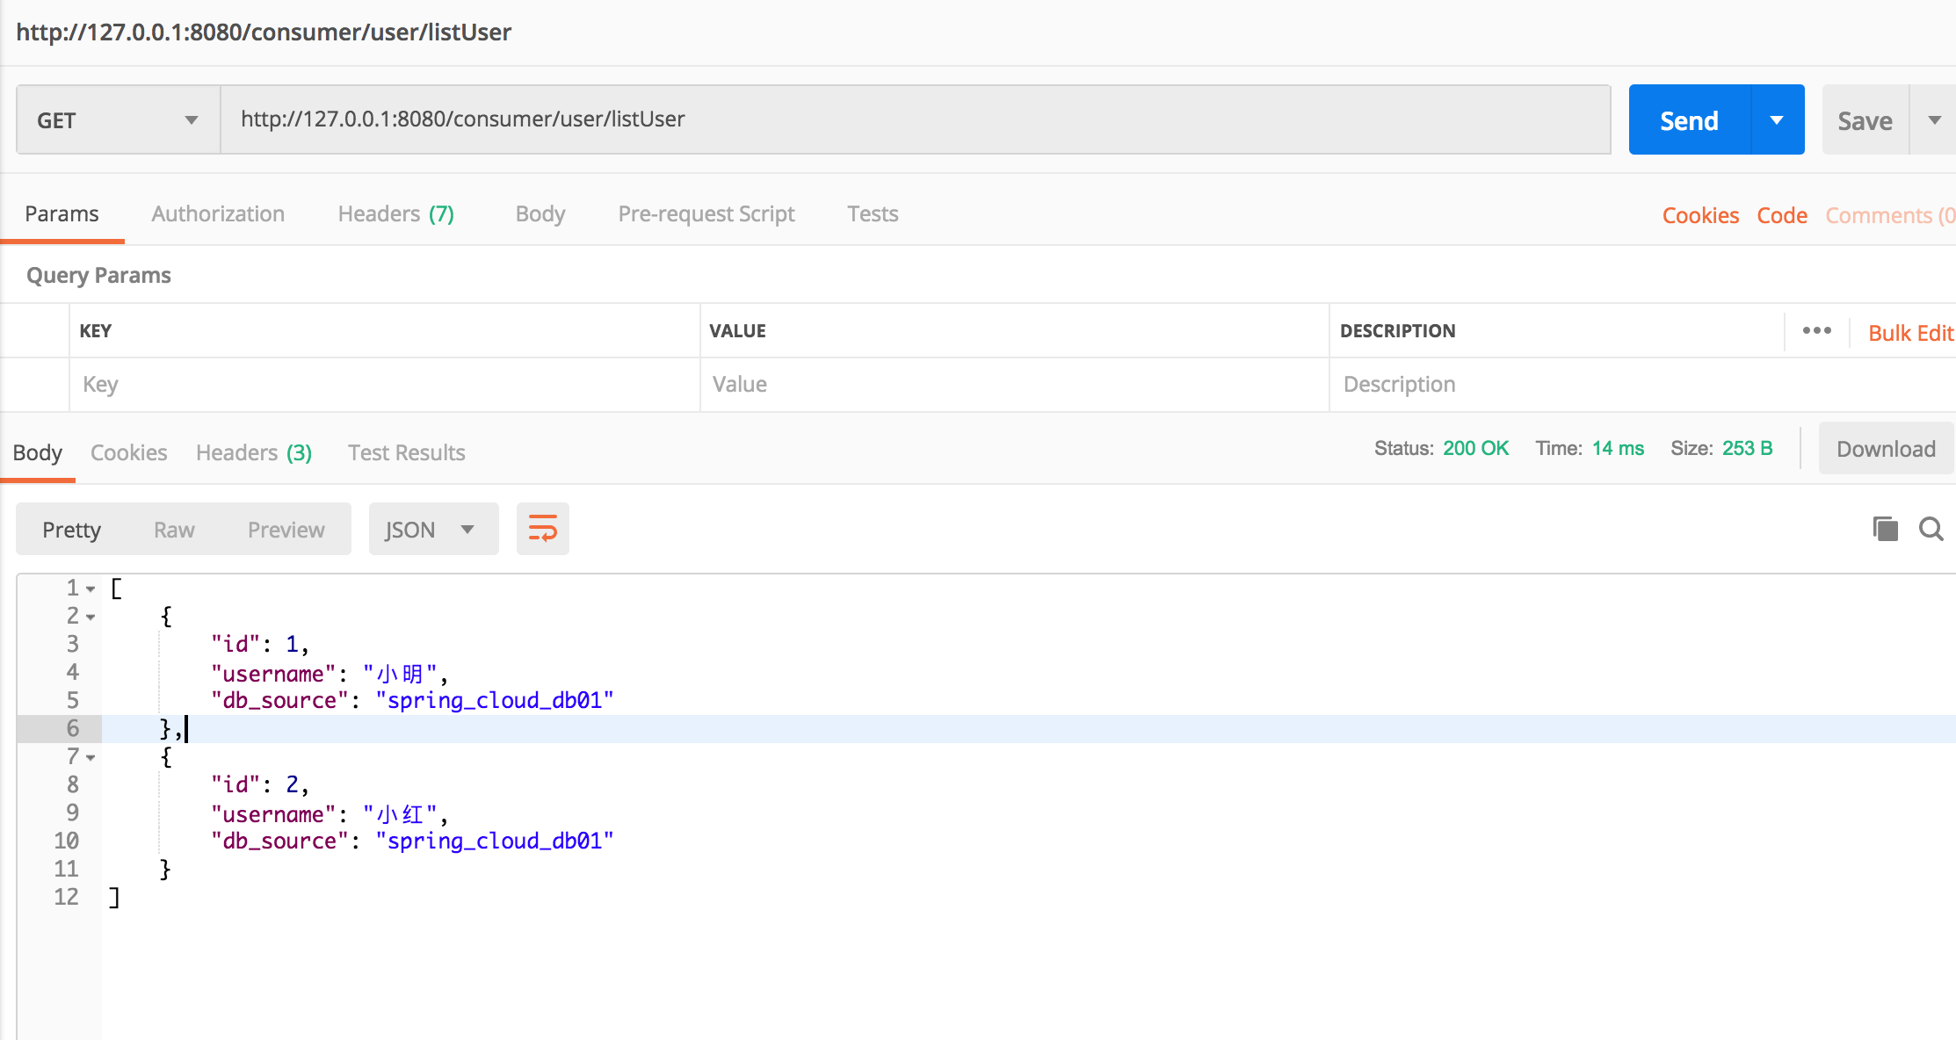Open the Cookies tab in response

[128, 451]
